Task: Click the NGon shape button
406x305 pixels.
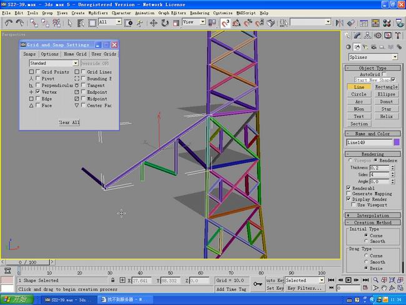Action: (359, 109)
